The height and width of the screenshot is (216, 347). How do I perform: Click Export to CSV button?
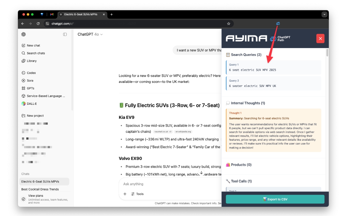click(x=275, y=199)
